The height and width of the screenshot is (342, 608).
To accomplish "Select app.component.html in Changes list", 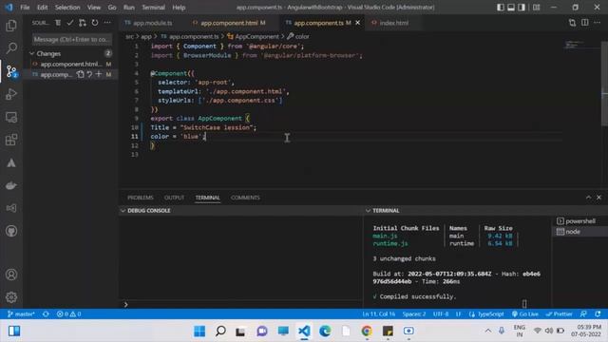I will pos(71,64).
